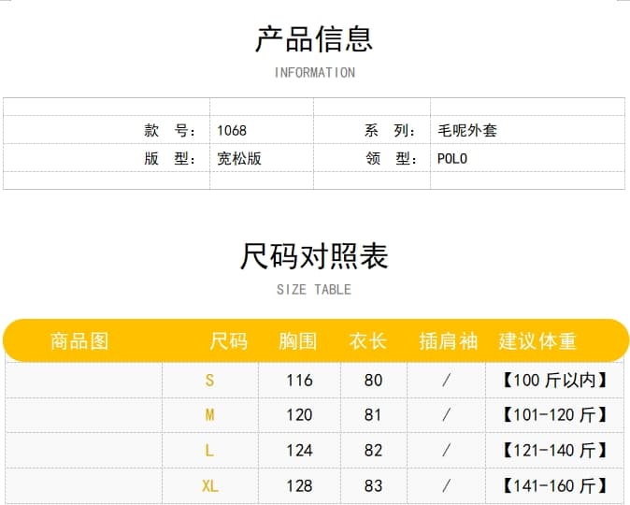
Task: Click the 【100斤以内】 weight cell
Action: (x=554, y=381)
